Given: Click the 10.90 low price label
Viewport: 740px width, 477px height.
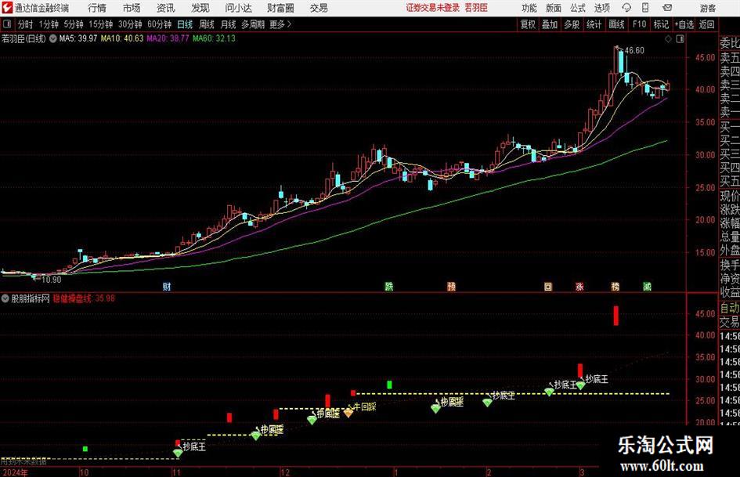Looking at the screenshot, I should pos(51,280).
